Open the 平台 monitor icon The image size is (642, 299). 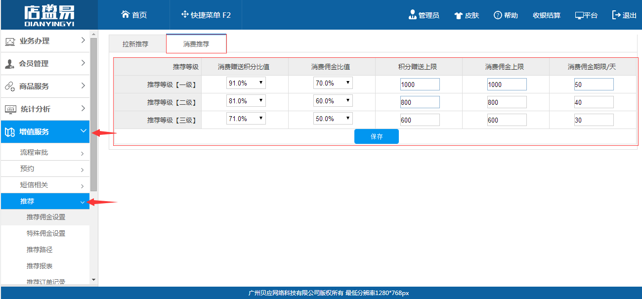579,15
